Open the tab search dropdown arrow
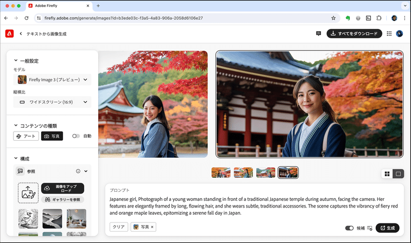This screenshot has width=411, height=243. pyautogui.click(x=404, y=6)
